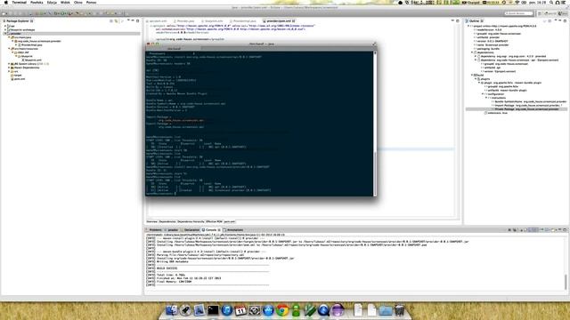Minimize the Package Explorer view

(133, 20)
